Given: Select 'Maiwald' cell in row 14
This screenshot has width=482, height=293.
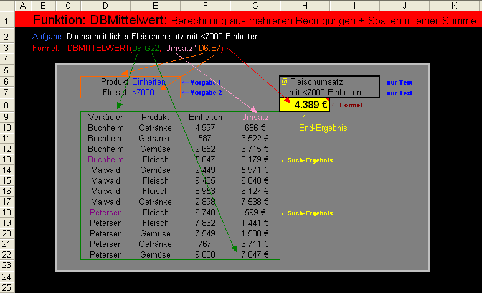Looking at the screenshot, I should [105, 170].
